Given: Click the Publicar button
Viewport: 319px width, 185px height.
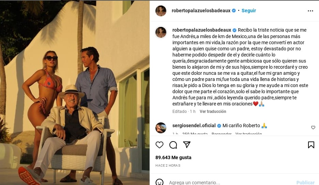Looking at the screenshot, I should click(305, 182).
